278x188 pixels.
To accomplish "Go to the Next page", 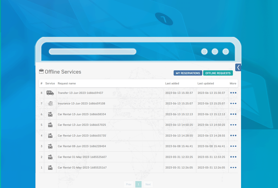I will tap(148, 184).
